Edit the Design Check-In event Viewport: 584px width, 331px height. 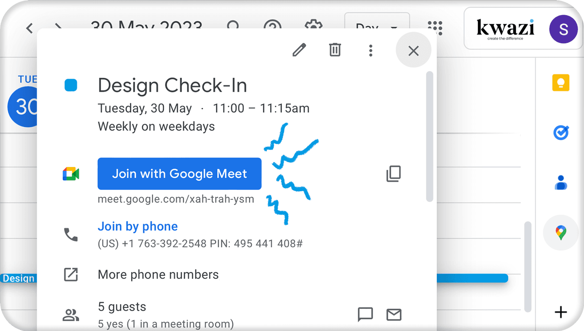point(299,50)
